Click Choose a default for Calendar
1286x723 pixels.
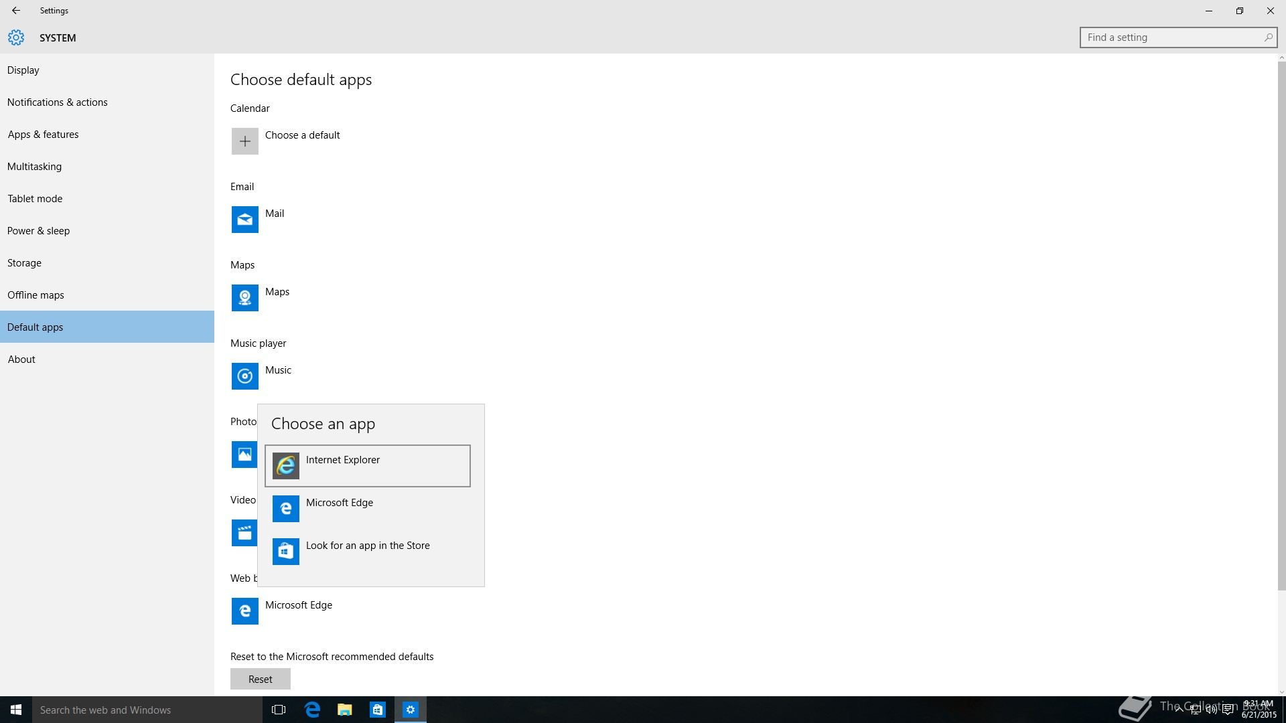coord(302,135)
